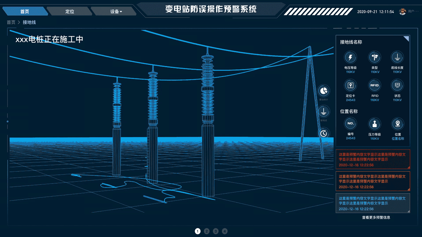Click the 编号 NO. icon
Image resolution: width=422 pixels, height=237 pixels.
click(x=350, y=124)
